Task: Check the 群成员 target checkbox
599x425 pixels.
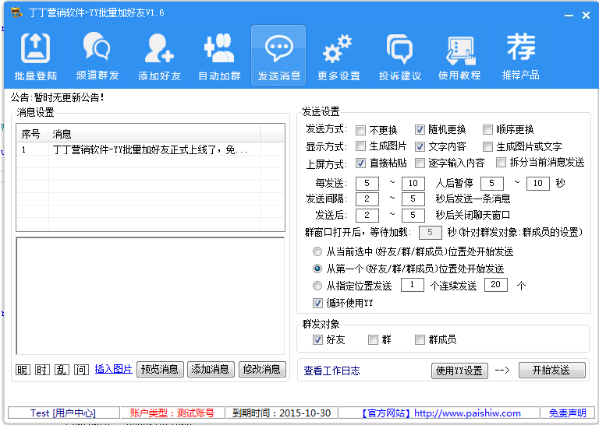Action: (420, 339)
